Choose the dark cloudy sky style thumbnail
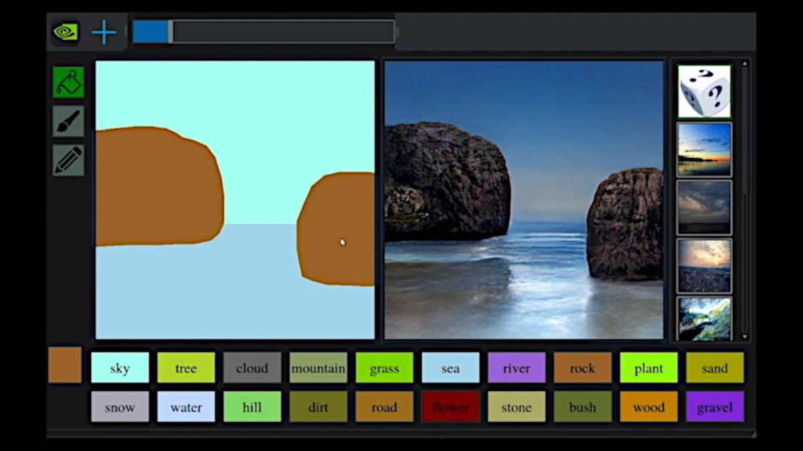 (704, 207)
